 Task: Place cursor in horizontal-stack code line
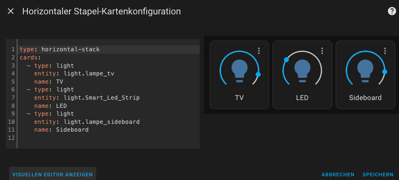coord(108,50)
